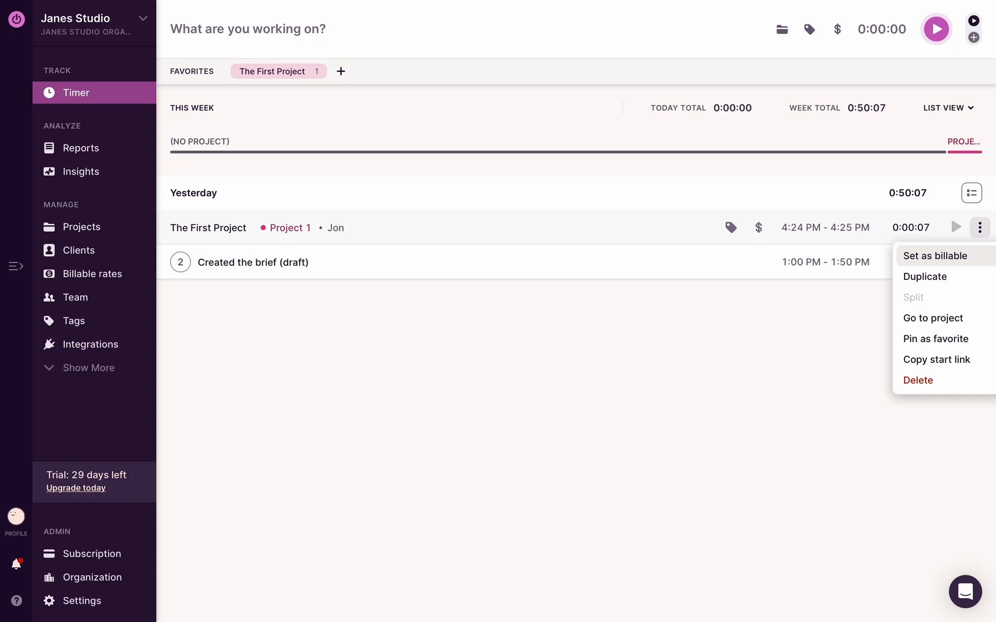Click the project folder icon in timer bar
996x622 pixels.
coord(782,30)
